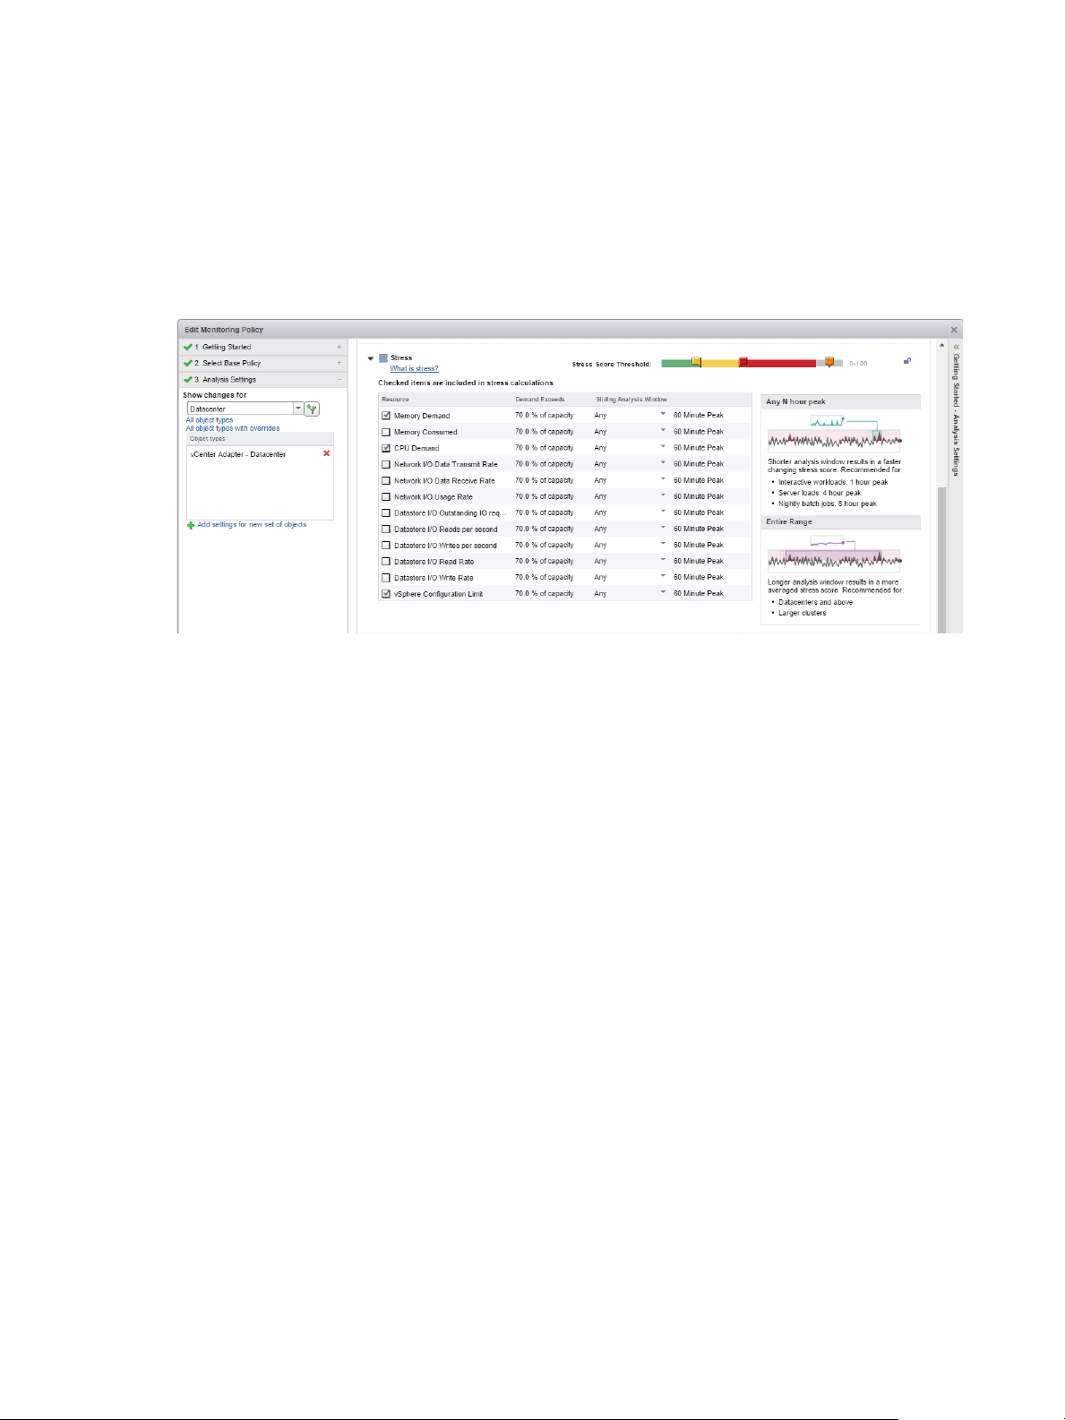Click green checkmark of Analysis Settings step
The image size is (1065, 1420).
188,379
